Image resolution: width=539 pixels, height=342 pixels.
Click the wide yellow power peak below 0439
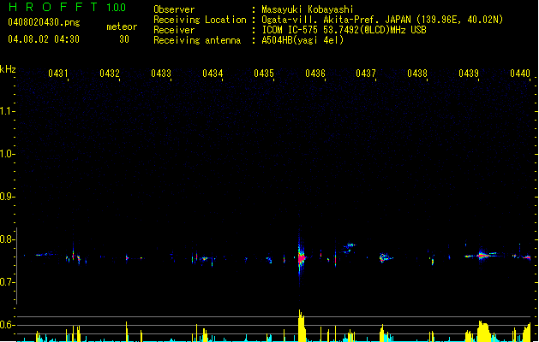483,332
